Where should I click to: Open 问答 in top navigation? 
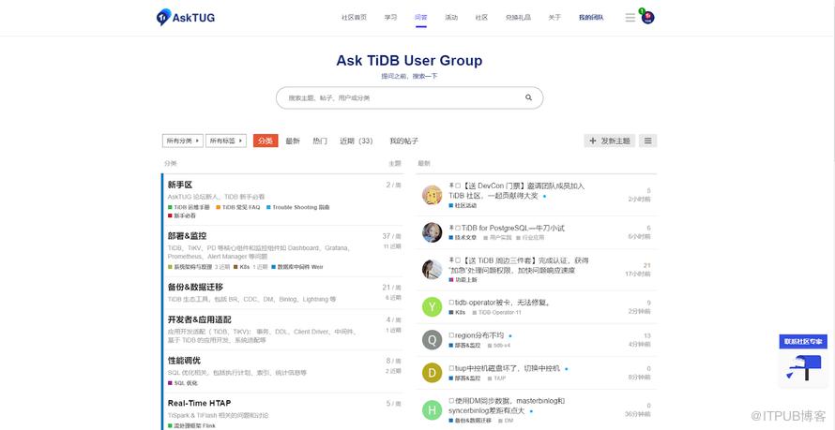(x=420, y=18)
